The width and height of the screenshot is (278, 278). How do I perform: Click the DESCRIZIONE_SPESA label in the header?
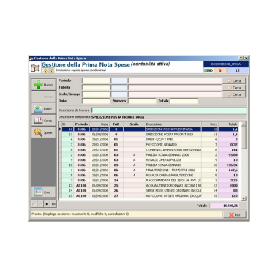click(x=226, y=64)
